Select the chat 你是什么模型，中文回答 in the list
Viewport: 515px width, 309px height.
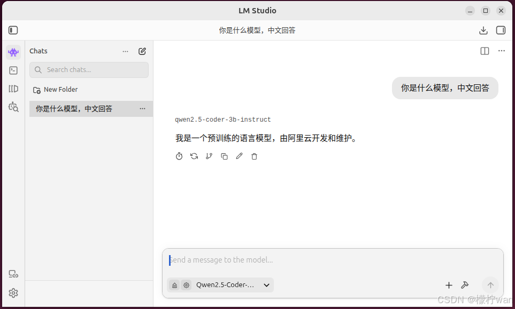click(x=91, y=109)
